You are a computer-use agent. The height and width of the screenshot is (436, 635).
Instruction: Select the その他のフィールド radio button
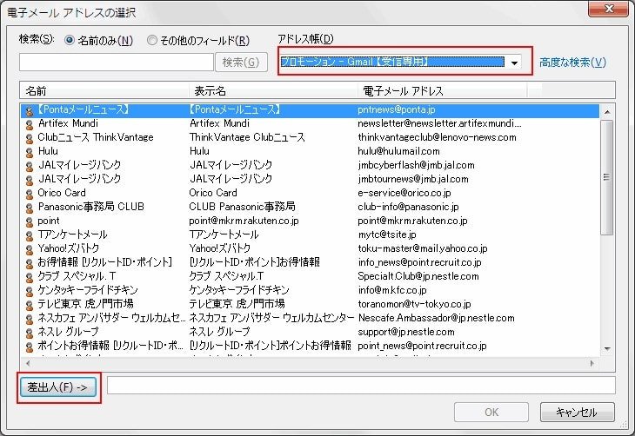[x=152, y=40]
